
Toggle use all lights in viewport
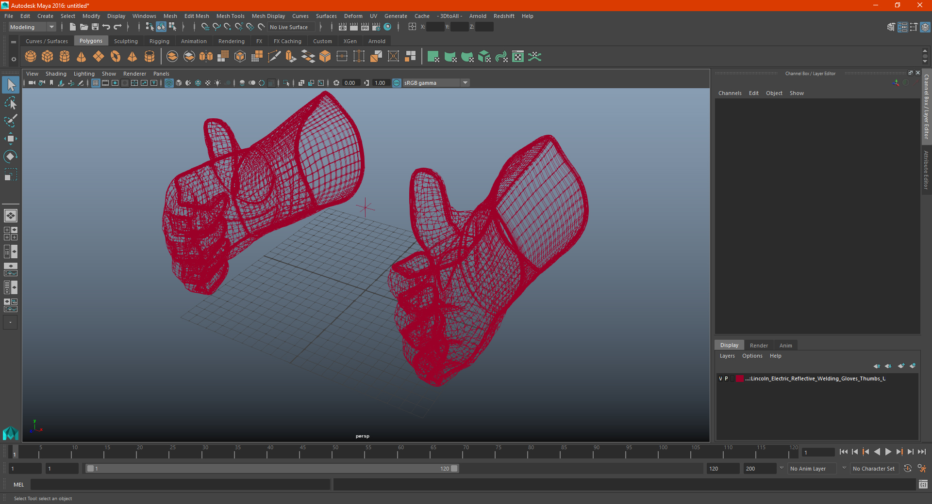pyautogui.click(x=217, y=83)
